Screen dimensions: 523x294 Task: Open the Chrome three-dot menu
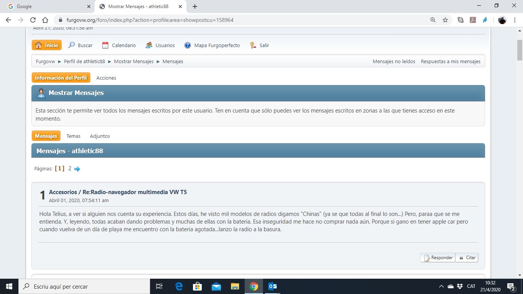coord(515,20)
